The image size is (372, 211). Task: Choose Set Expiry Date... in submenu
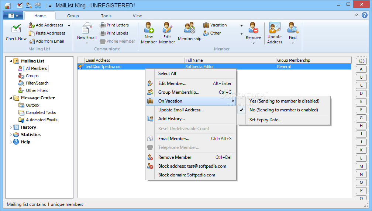point(284,120)
